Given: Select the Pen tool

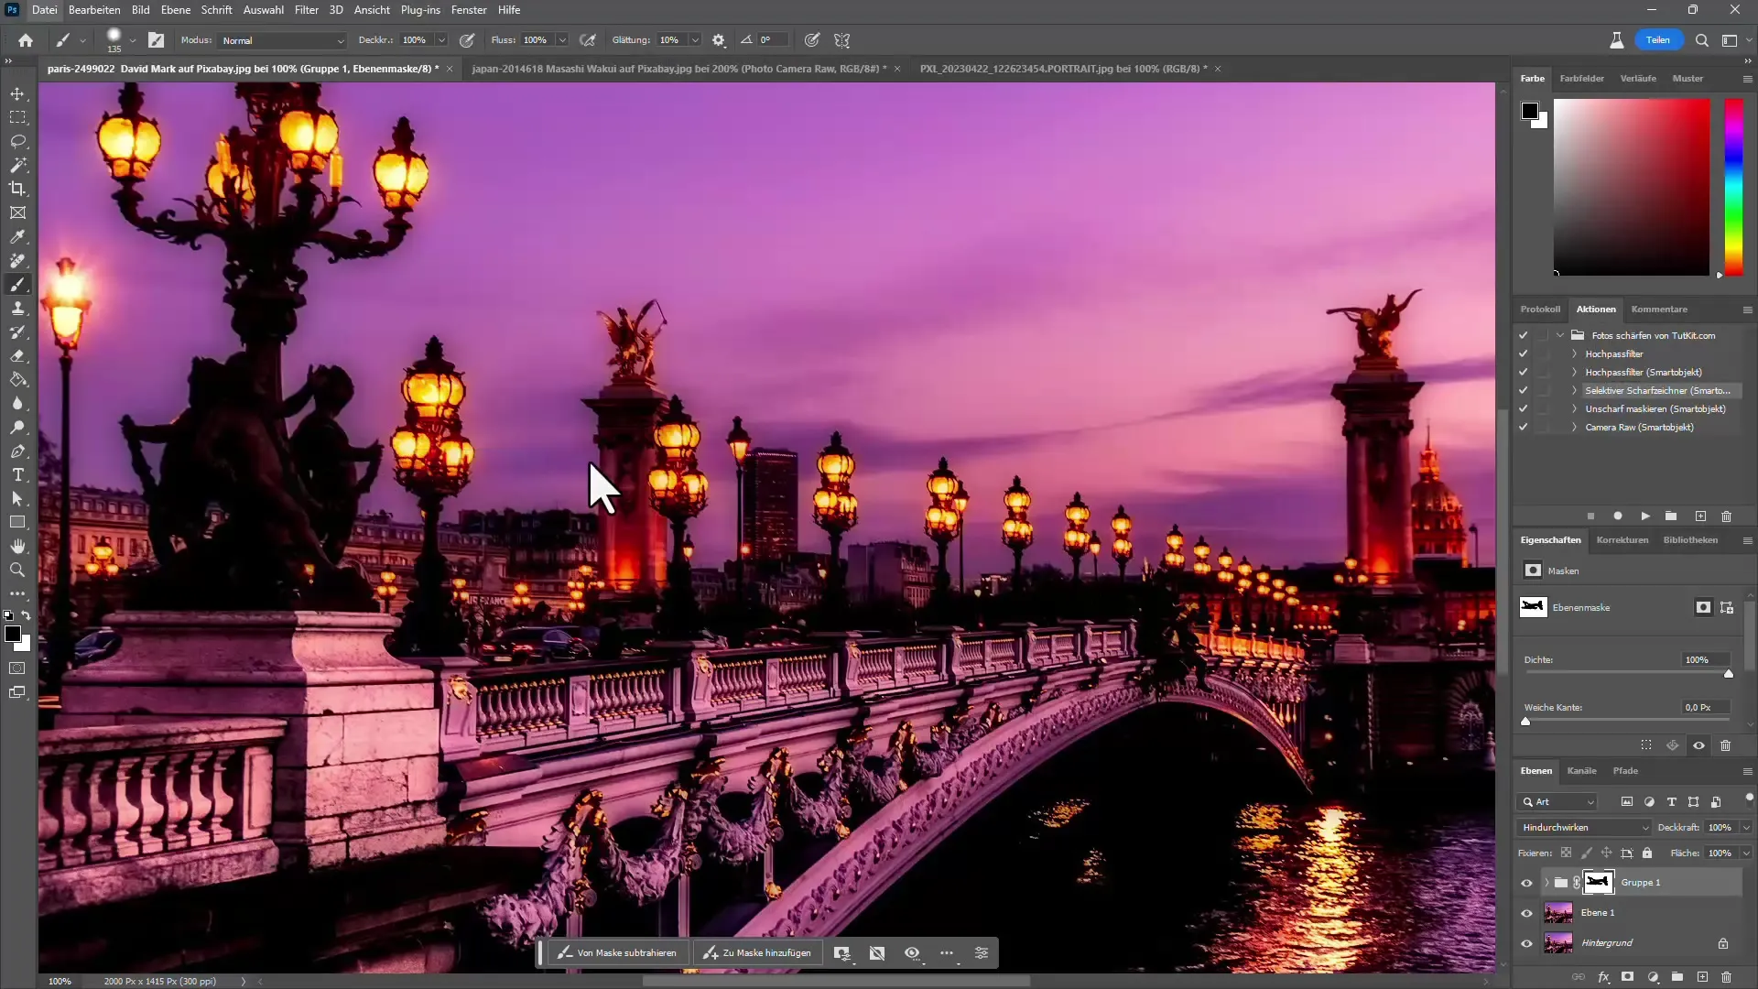Looking at the screenshot, I should coord(17,451).
